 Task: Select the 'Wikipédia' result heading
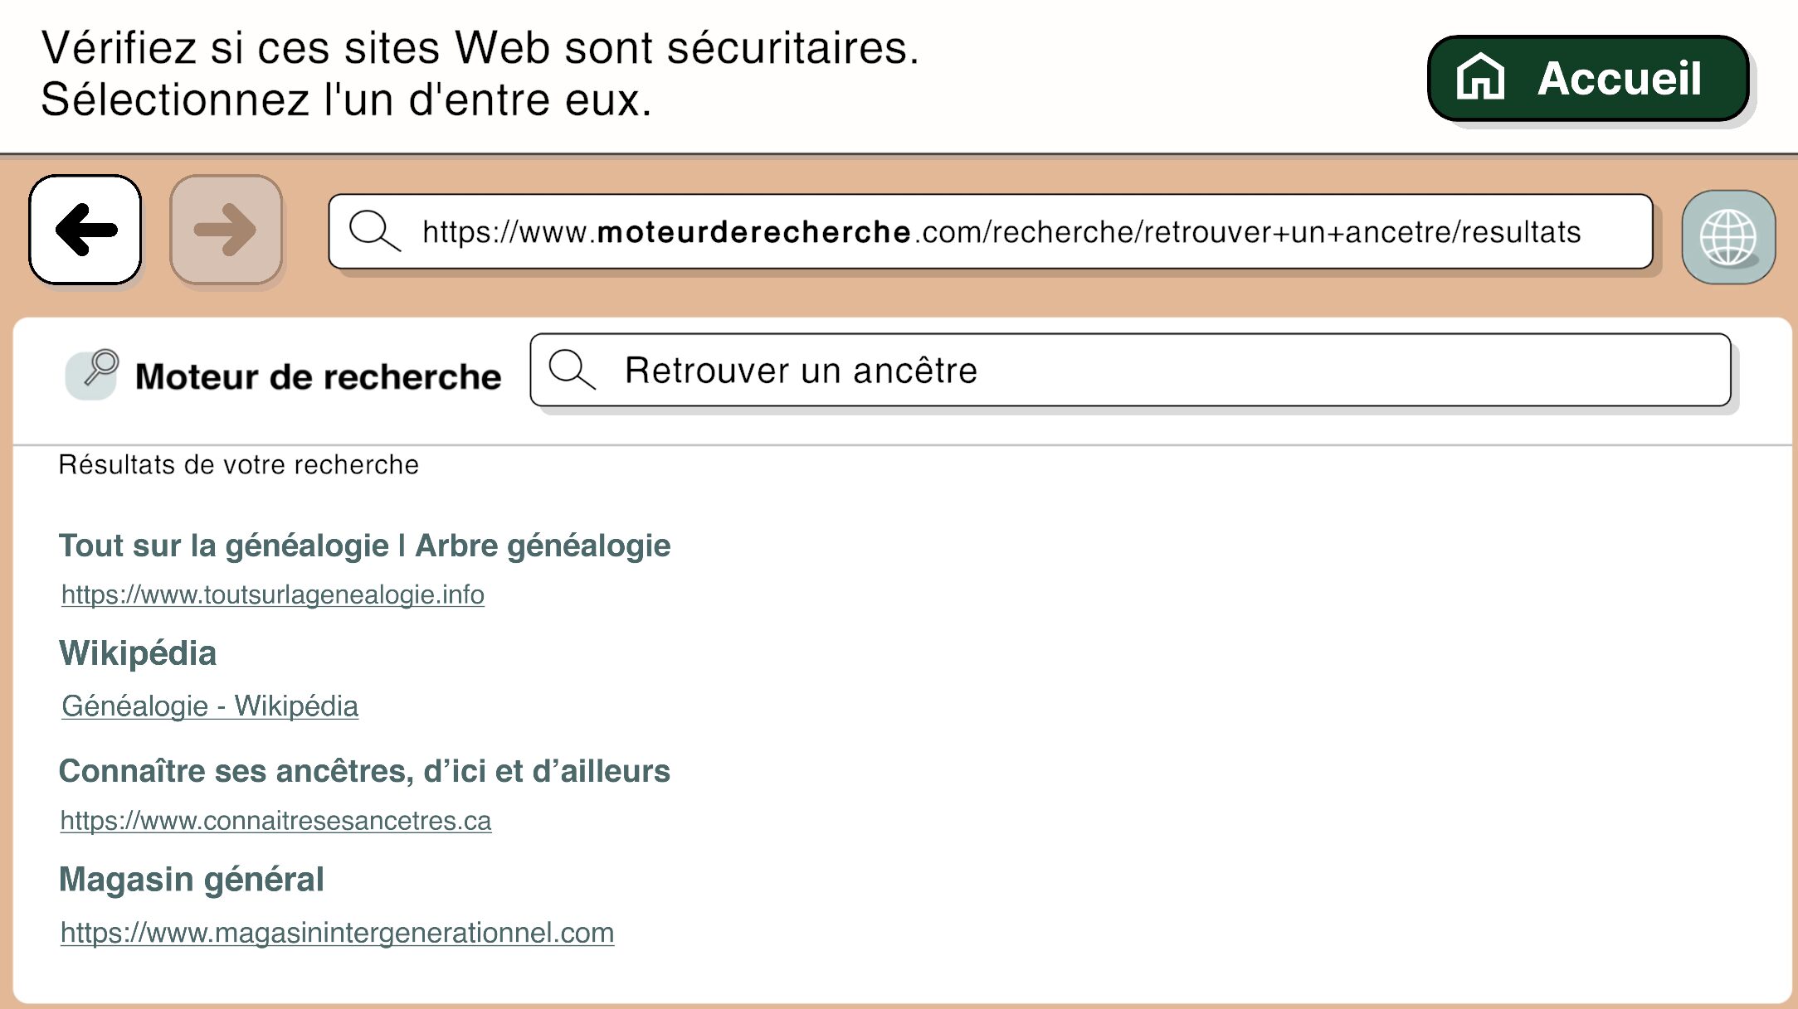(x=138, y=653)
